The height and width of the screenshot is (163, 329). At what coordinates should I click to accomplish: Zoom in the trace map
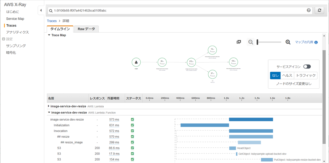point(288,42)
